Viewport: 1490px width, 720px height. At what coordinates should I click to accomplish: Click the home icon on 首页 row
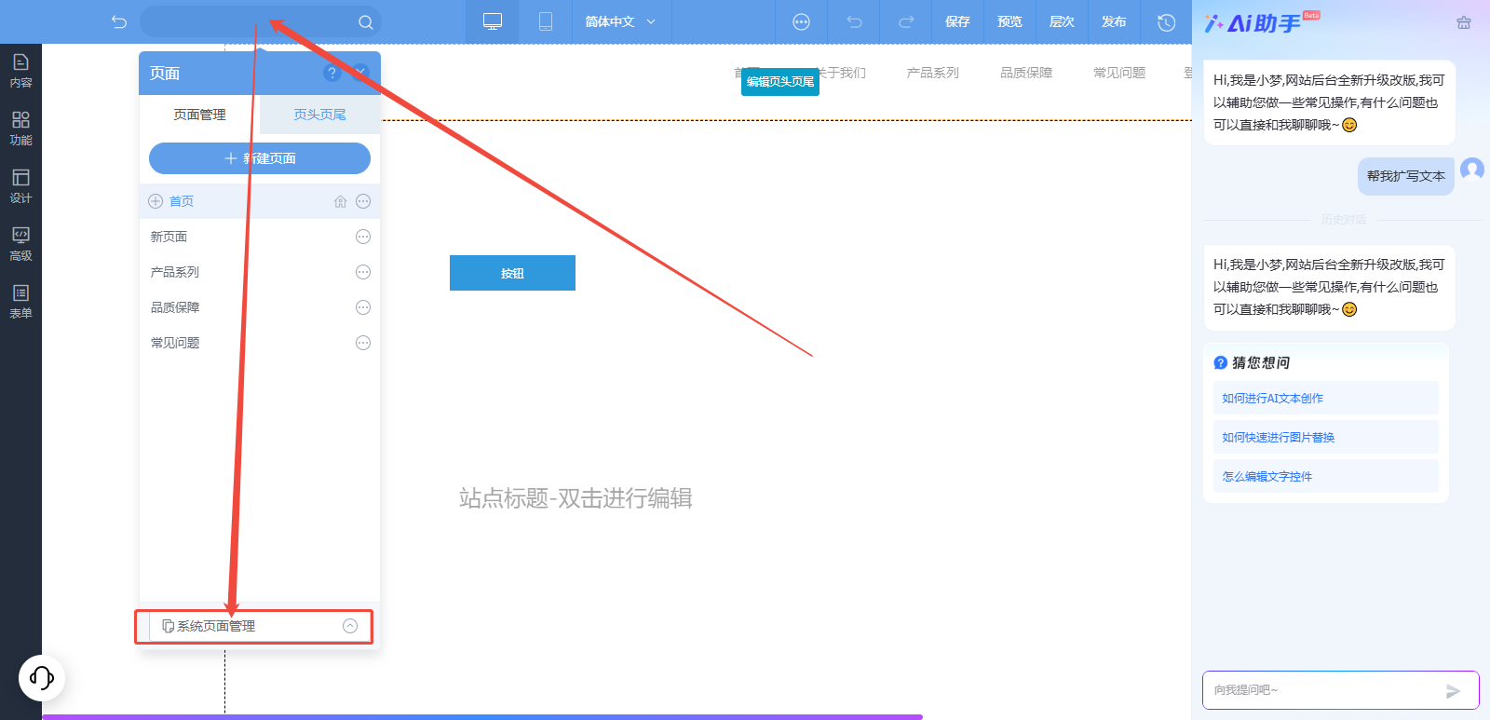340,201
